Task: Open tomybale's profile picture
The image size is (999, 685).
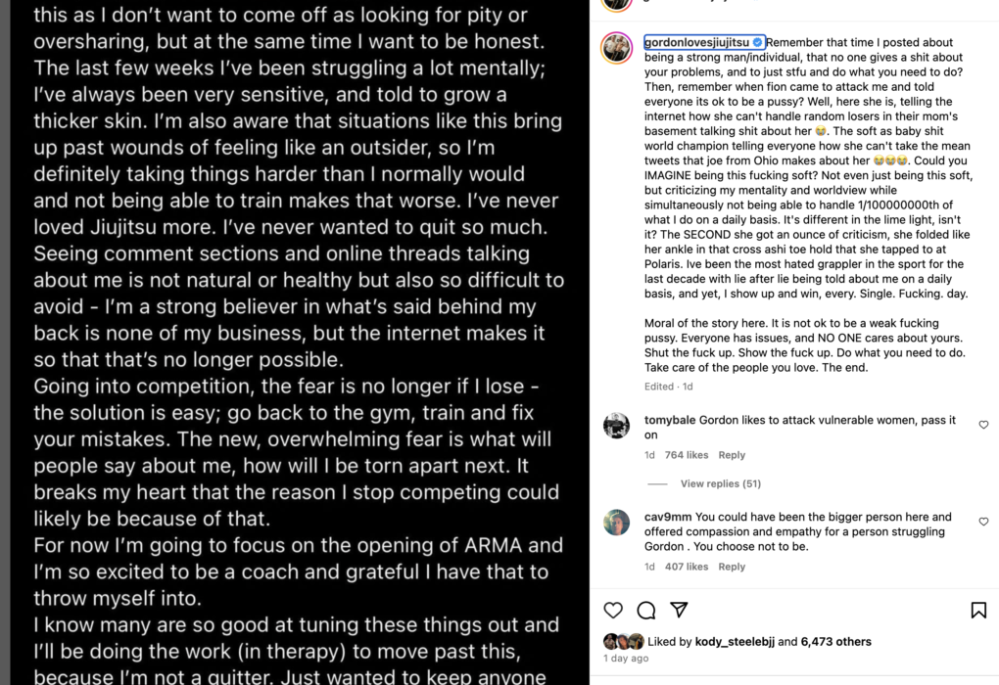Action: click(617, 426)
